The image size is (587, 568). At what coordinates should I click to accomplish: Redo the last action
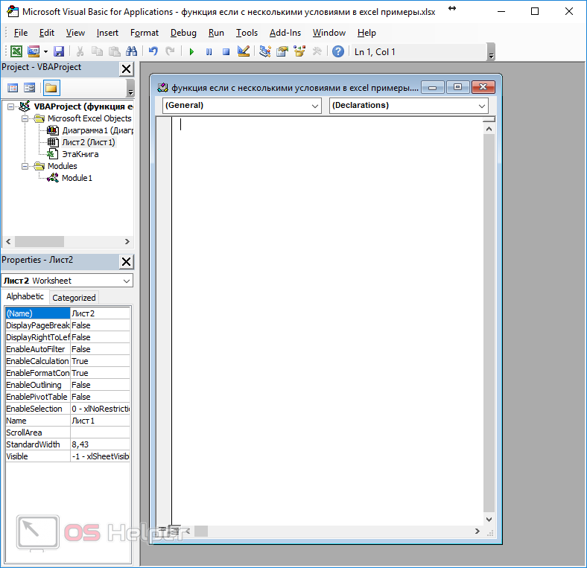click(170, 51)
